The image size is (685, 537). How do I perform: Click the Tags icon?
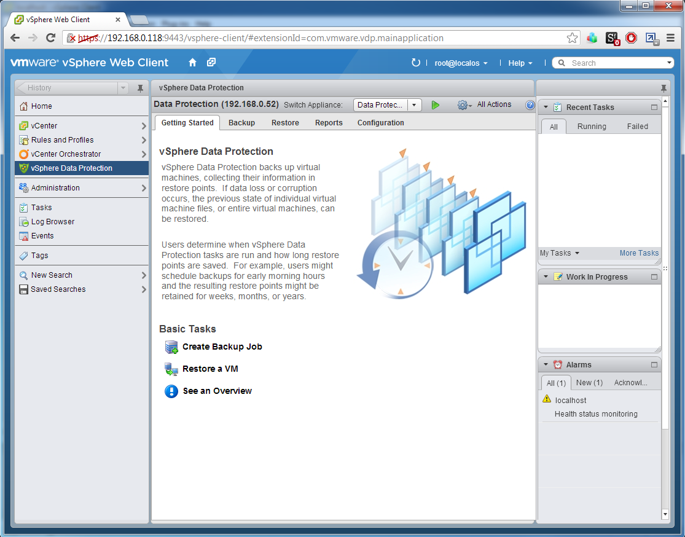(23, 256)
